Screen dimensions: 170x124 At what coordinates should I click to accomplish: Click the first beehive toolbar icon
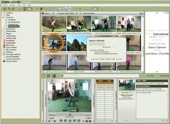tap(5, 9)
